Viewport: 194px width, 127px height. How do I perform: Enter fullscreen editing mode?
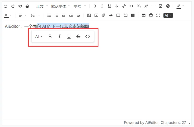(x=158, y=15)
